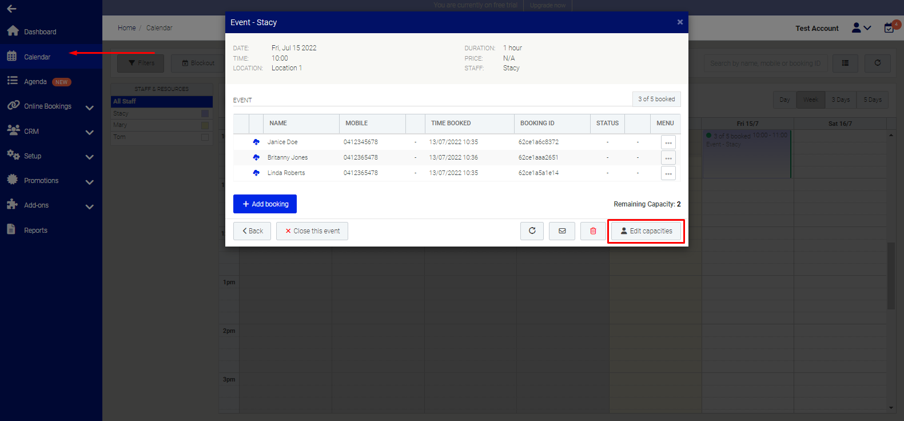This screenshot has width=904, height=421.
Task: Click Remaining Capacity: 2 text
Action: pyautogui.click(x=647, y=204)
